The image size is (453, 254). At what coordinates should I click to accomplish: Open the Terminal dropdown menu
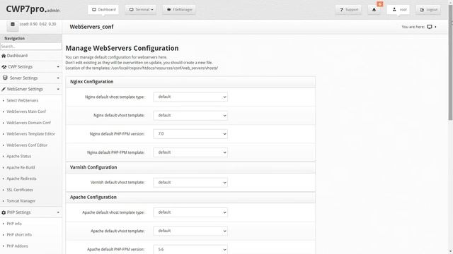pyautogui.click(x=141, y=9)
